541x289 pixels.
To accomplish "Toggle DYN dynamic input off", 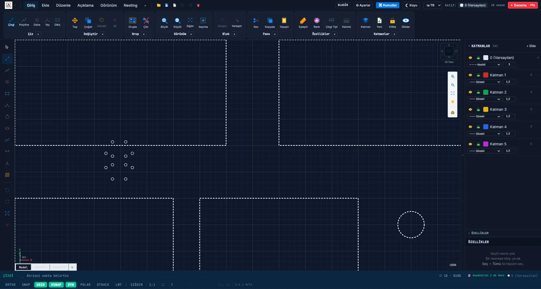I will pyautogui.click(x=71, y=285).
